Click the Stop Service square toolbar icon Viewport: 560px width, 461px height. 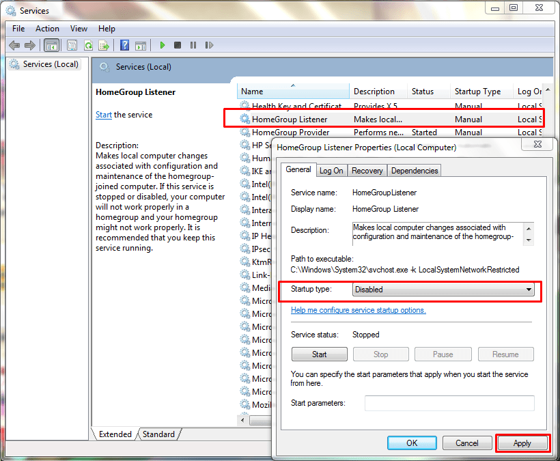(x=178, y=45)
